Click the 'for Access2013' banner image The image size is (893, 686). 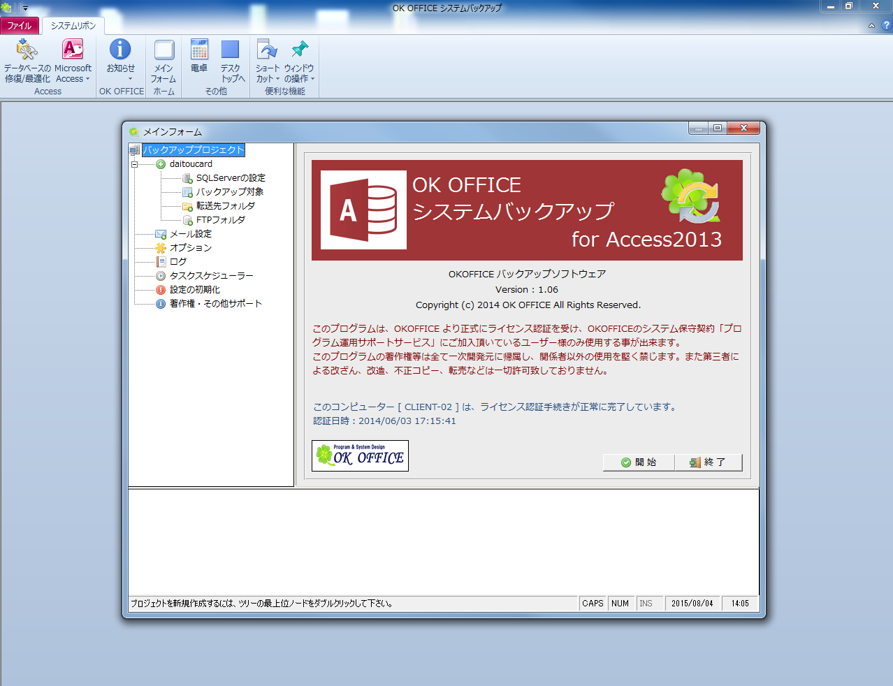pos(527,210)
